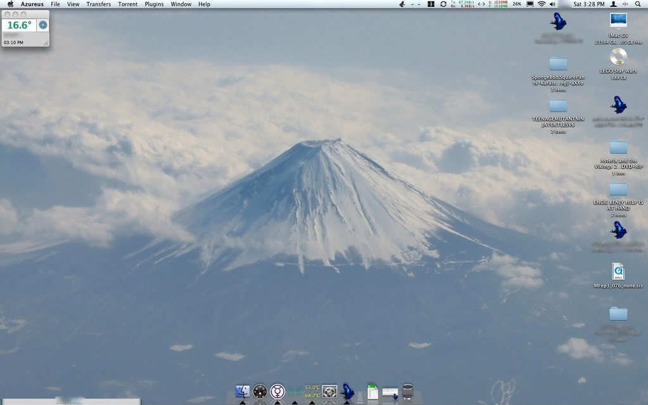648x405 pixels.
Task: Select the blue frog torrent file beside SpongeBob folder
Action: pyautogui.click(x=558, y=21)
